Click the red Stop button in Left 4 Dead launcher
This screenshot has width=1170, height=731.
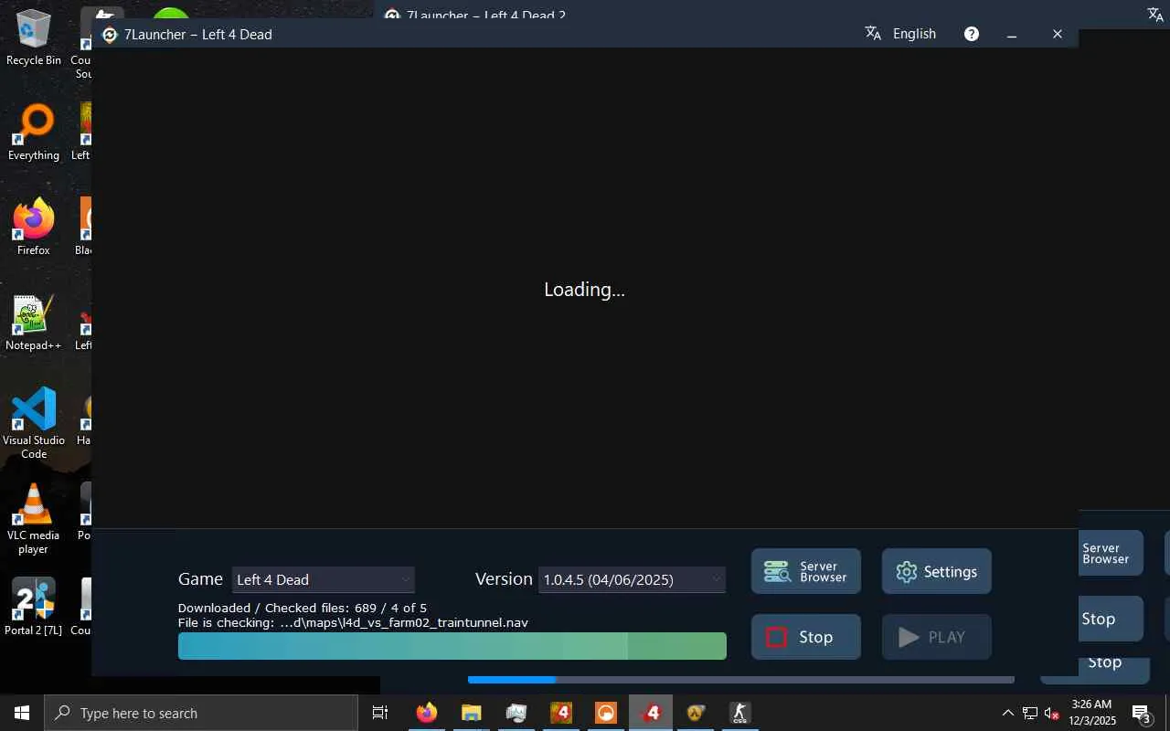(805, 637)
